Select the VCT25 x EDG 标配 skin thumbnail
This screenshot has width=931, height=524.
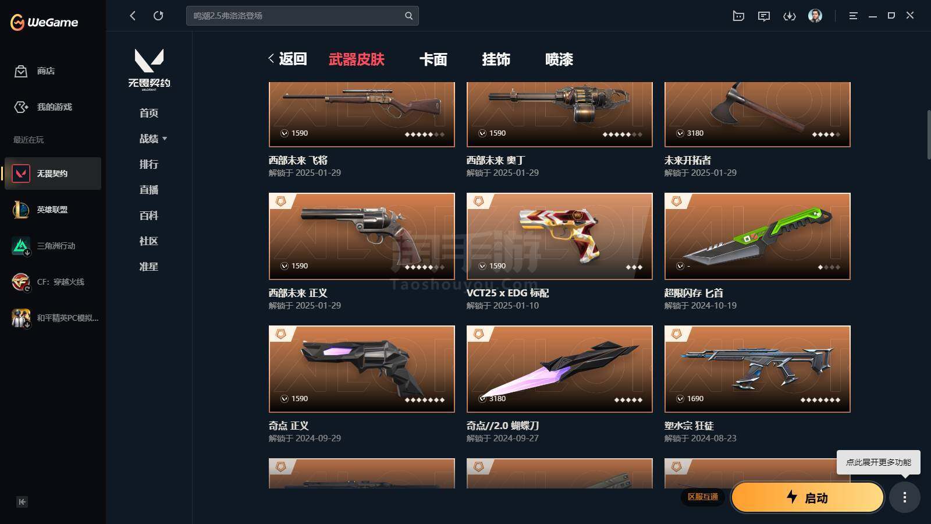pos(559,236)
